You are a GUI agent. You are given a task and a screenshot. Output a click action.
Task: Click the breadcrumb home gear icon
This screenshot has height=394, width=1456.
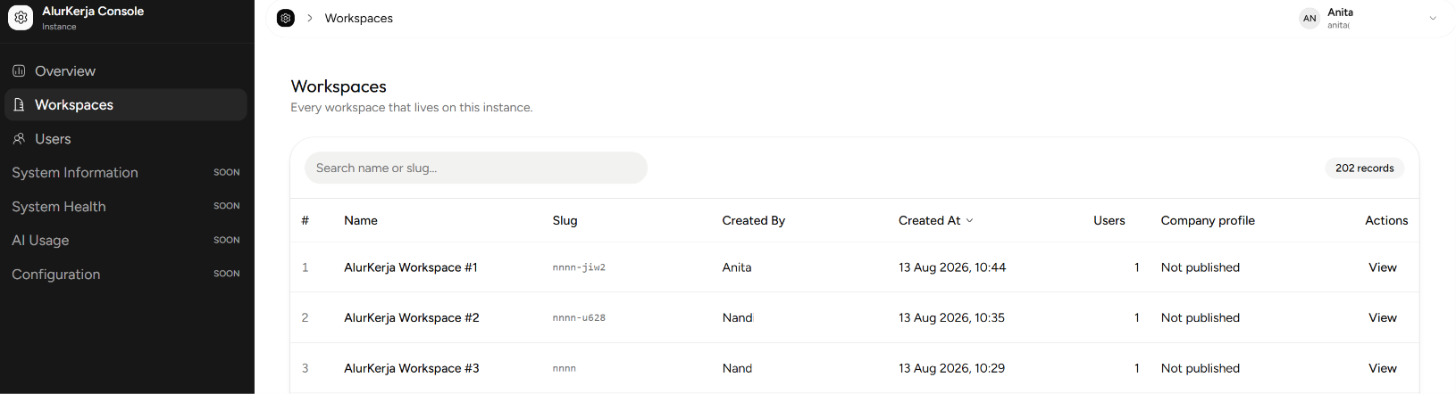(x=286, y=18)
